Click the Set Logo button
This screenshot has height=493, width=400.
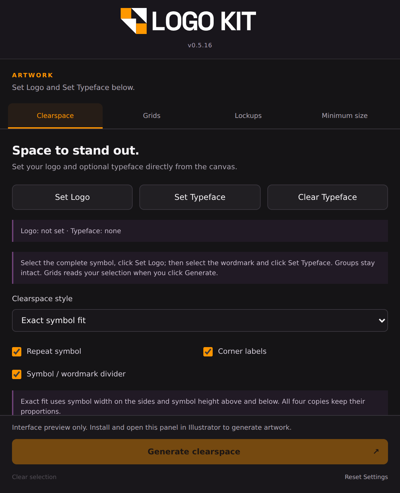click(x=72, y=197)
